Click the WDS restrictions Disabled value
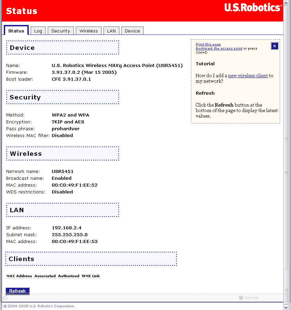This screenshot has width=291, height=310. pos(62,192)
